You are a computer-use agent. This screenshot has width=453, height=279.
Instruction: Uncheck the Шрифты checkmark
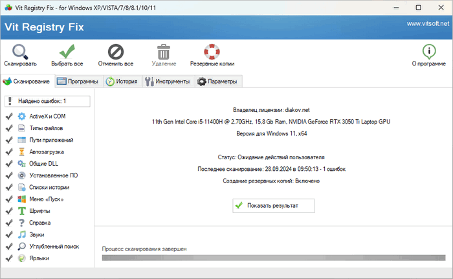(x=9, y=211)
